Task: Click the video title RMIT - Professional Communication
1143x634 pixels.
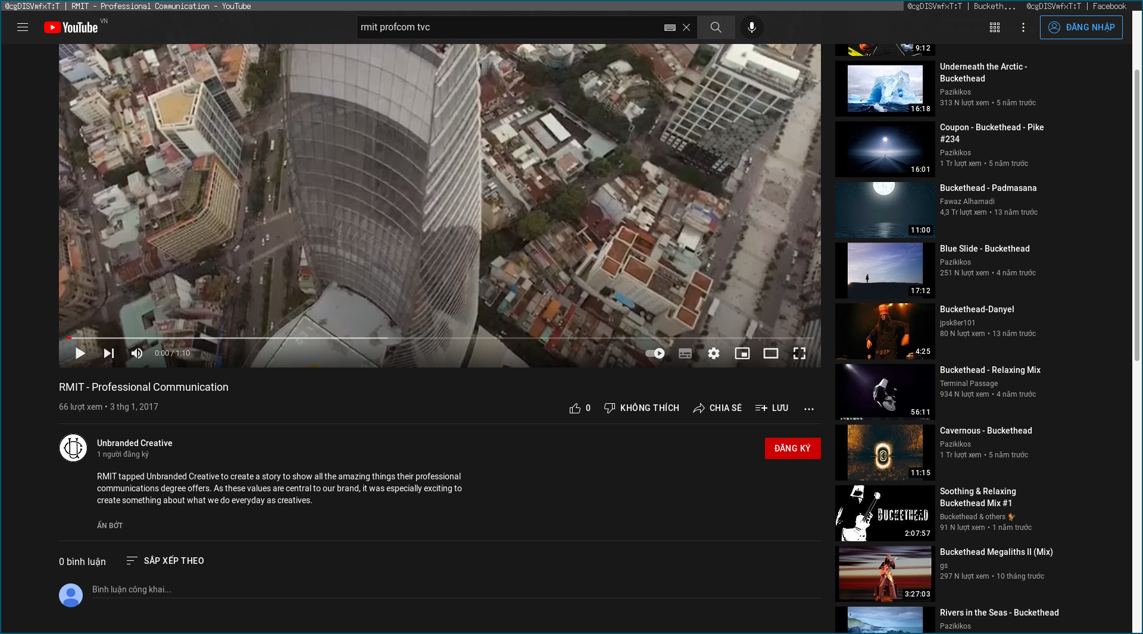Action: [143, 387]
